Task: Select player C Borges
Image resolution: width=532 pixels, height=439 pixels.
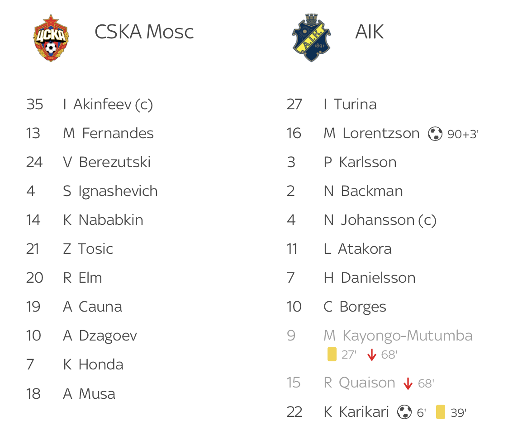Action: (355, 307)
